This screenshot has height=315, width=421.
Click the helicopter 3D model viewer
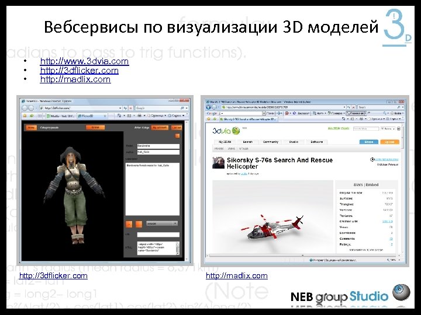click(x=272, y=216)
